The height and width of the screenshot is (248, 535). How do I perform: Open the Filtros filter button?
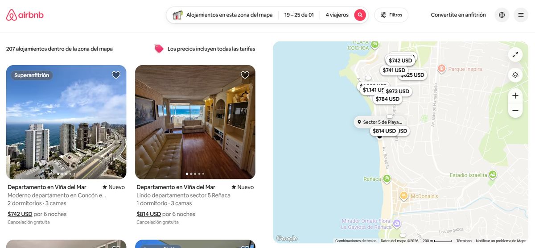tap(391, 15)
